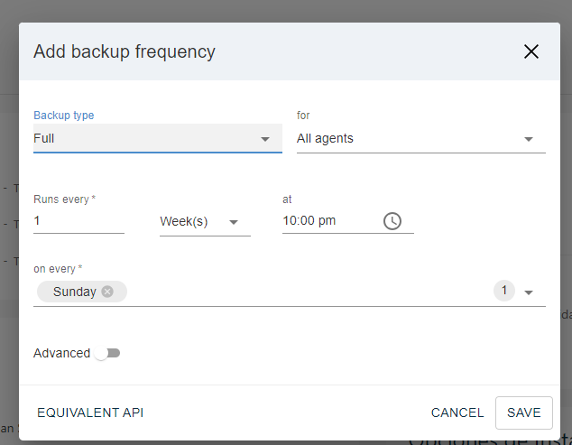Click the selected days count badge
This screenshot has height=445, width=572.
pos(504,291)
